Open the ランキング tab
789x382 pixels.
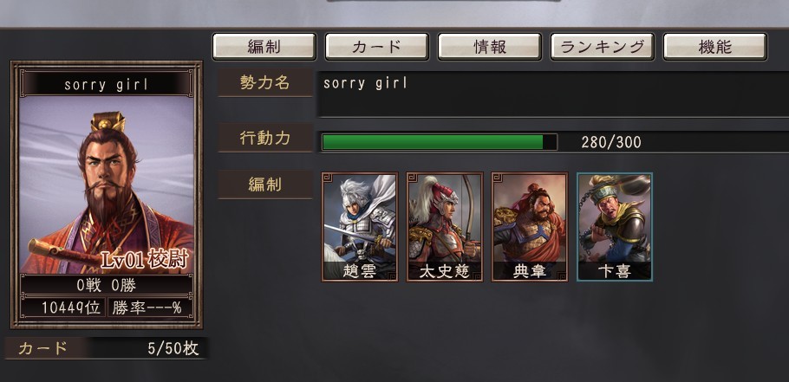[603, 47]
